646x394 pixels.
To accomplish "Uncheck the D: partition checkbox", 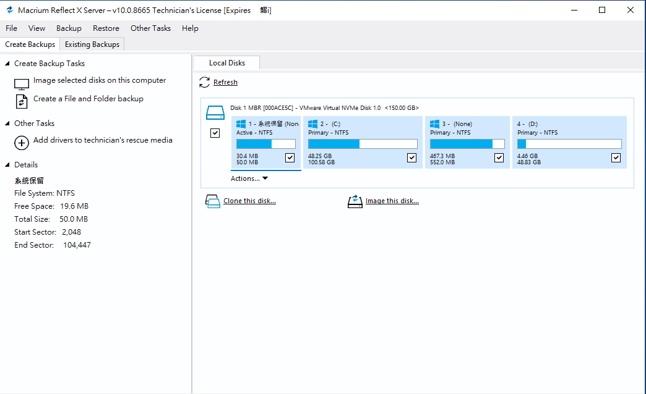I will point(616,157).
